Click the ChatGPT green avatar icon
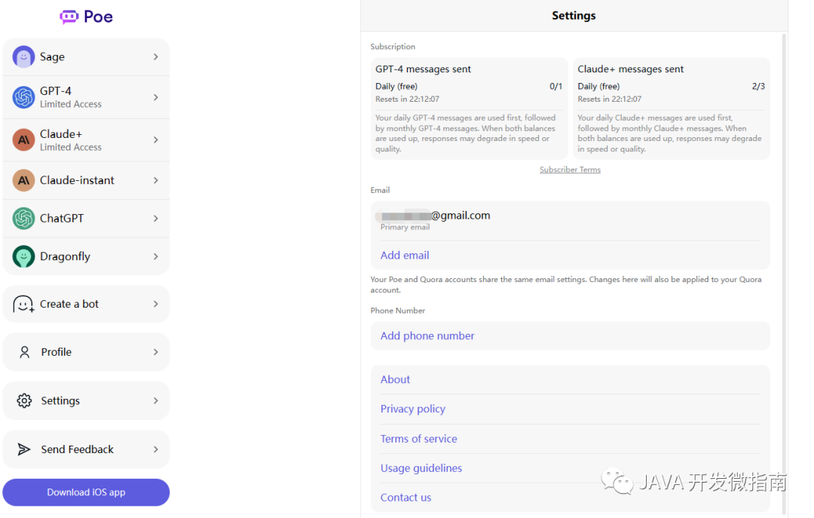814x518 pixels. (24, 219)
